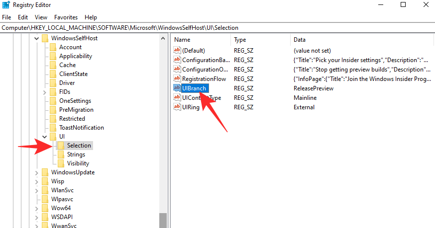Click the External data cell

pos(304,107)
